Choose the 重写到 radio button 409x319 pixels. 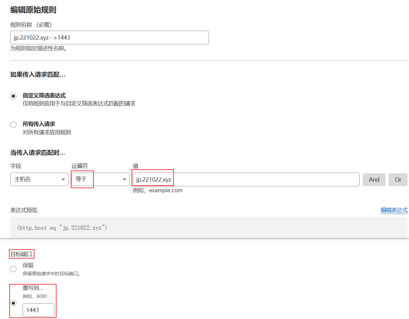pos(13,303)
